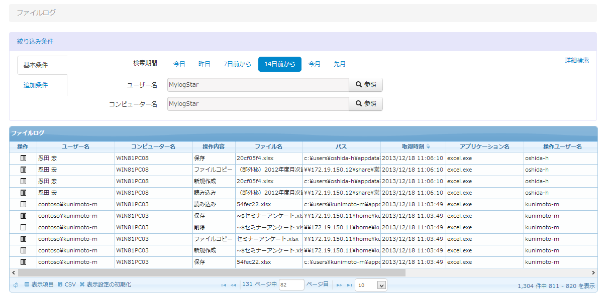The height and width of the screenshot is (296, 606).
Task: Open the 表示項目 column chooser
Action: (x=39, y=285)
